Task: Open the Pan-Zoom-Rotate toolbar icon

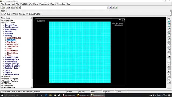Action: [9, 8]
